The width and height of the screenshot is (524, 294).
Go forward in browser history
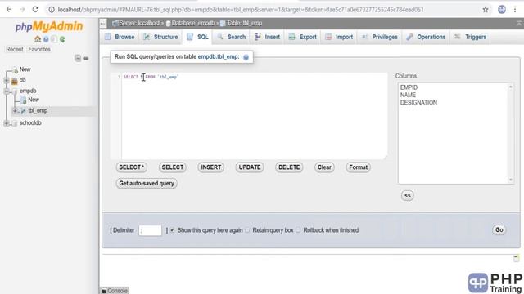click(x=22, y=9)
